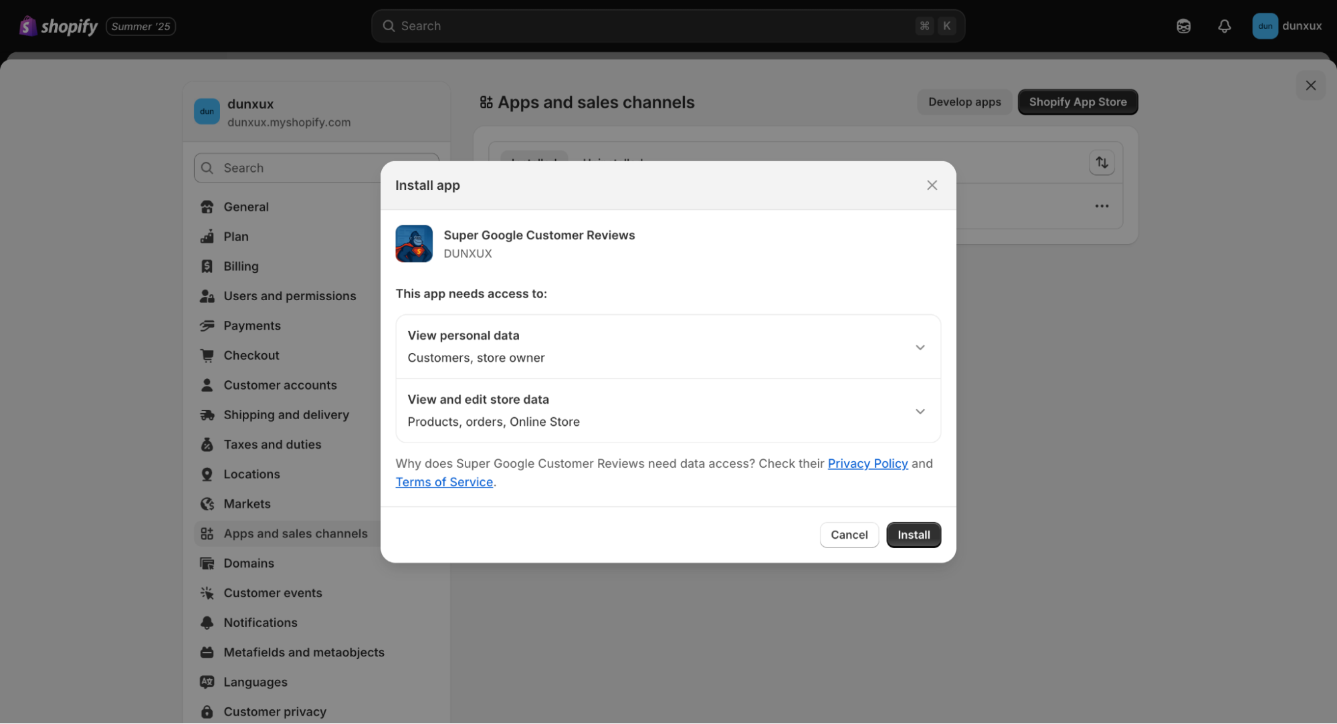Click the Customer events icon
The height and width of the screenshot is (724, 1337).
pyautogui.click(x=207, y=593)
